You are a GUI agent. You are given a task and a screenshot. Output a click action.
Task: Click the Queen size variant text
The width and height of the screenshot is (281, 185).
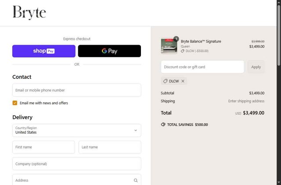click(185, 46)
